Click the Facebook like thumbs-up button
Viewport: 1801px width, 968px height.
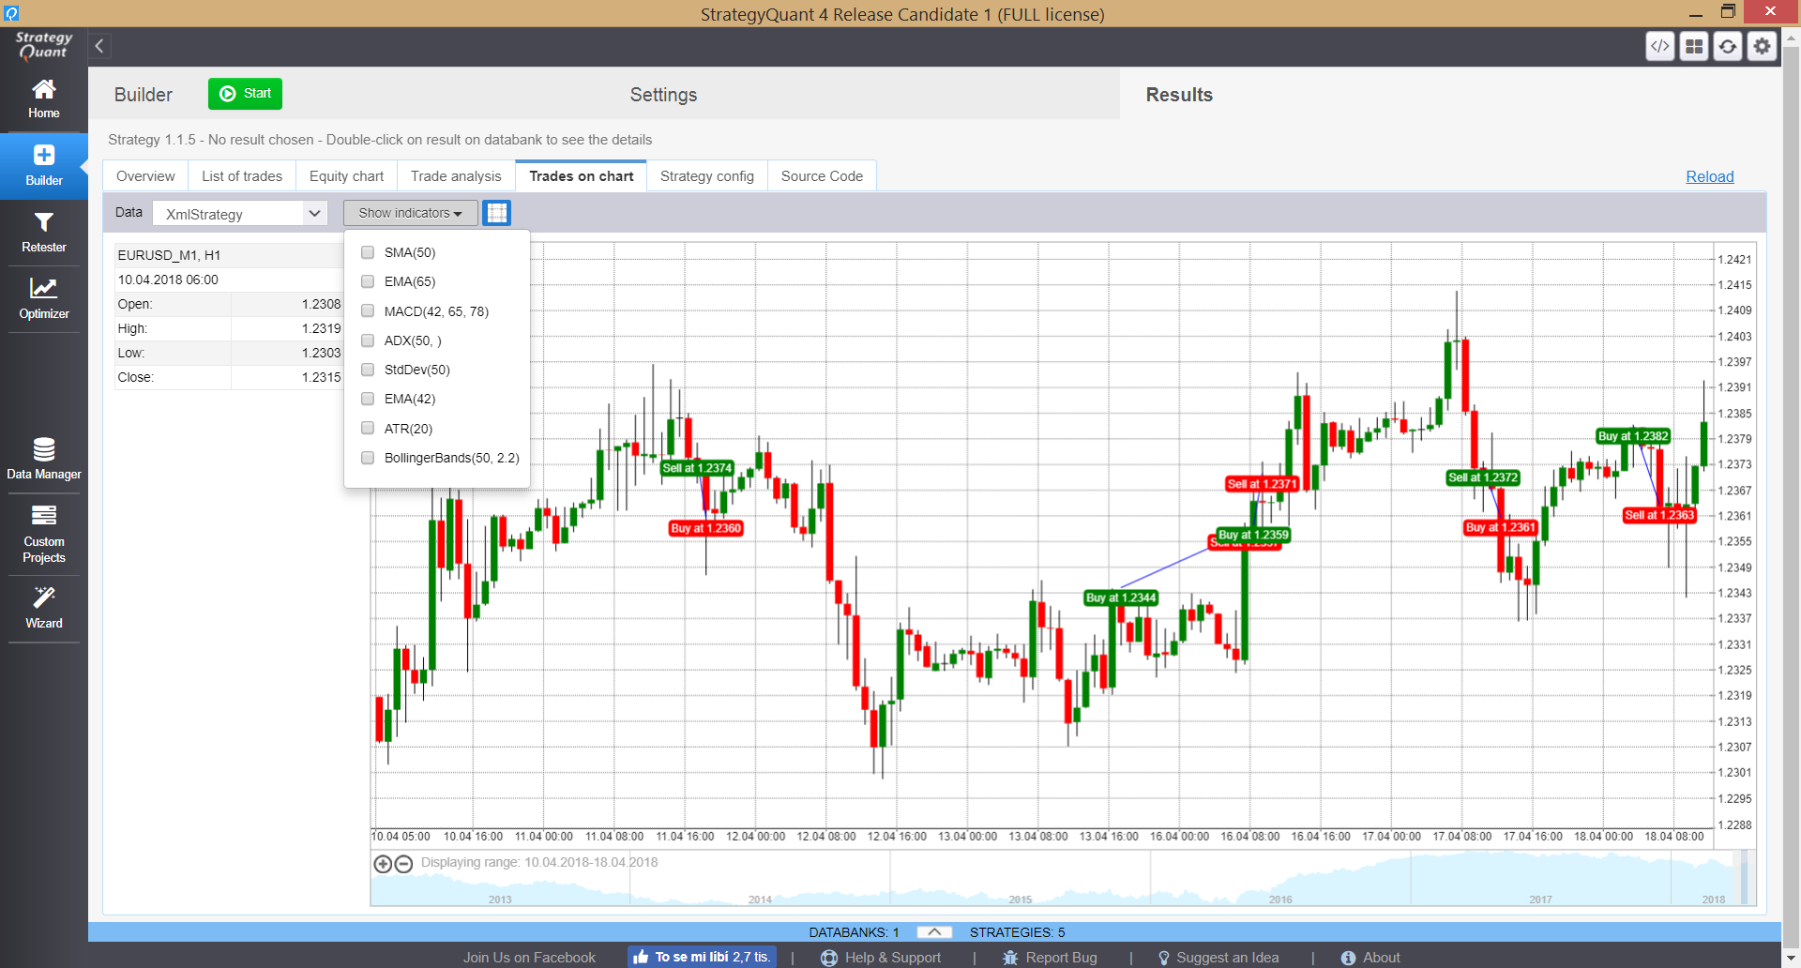[703, 957]
